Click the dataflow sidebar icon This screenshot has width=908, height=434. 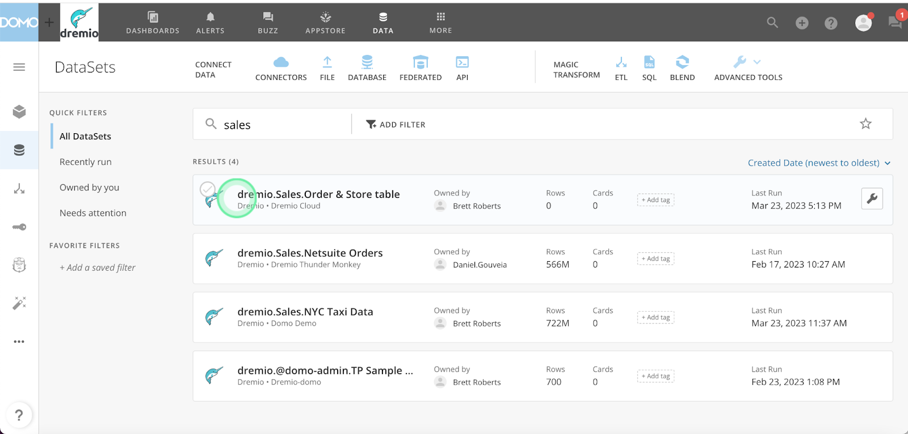19,189
